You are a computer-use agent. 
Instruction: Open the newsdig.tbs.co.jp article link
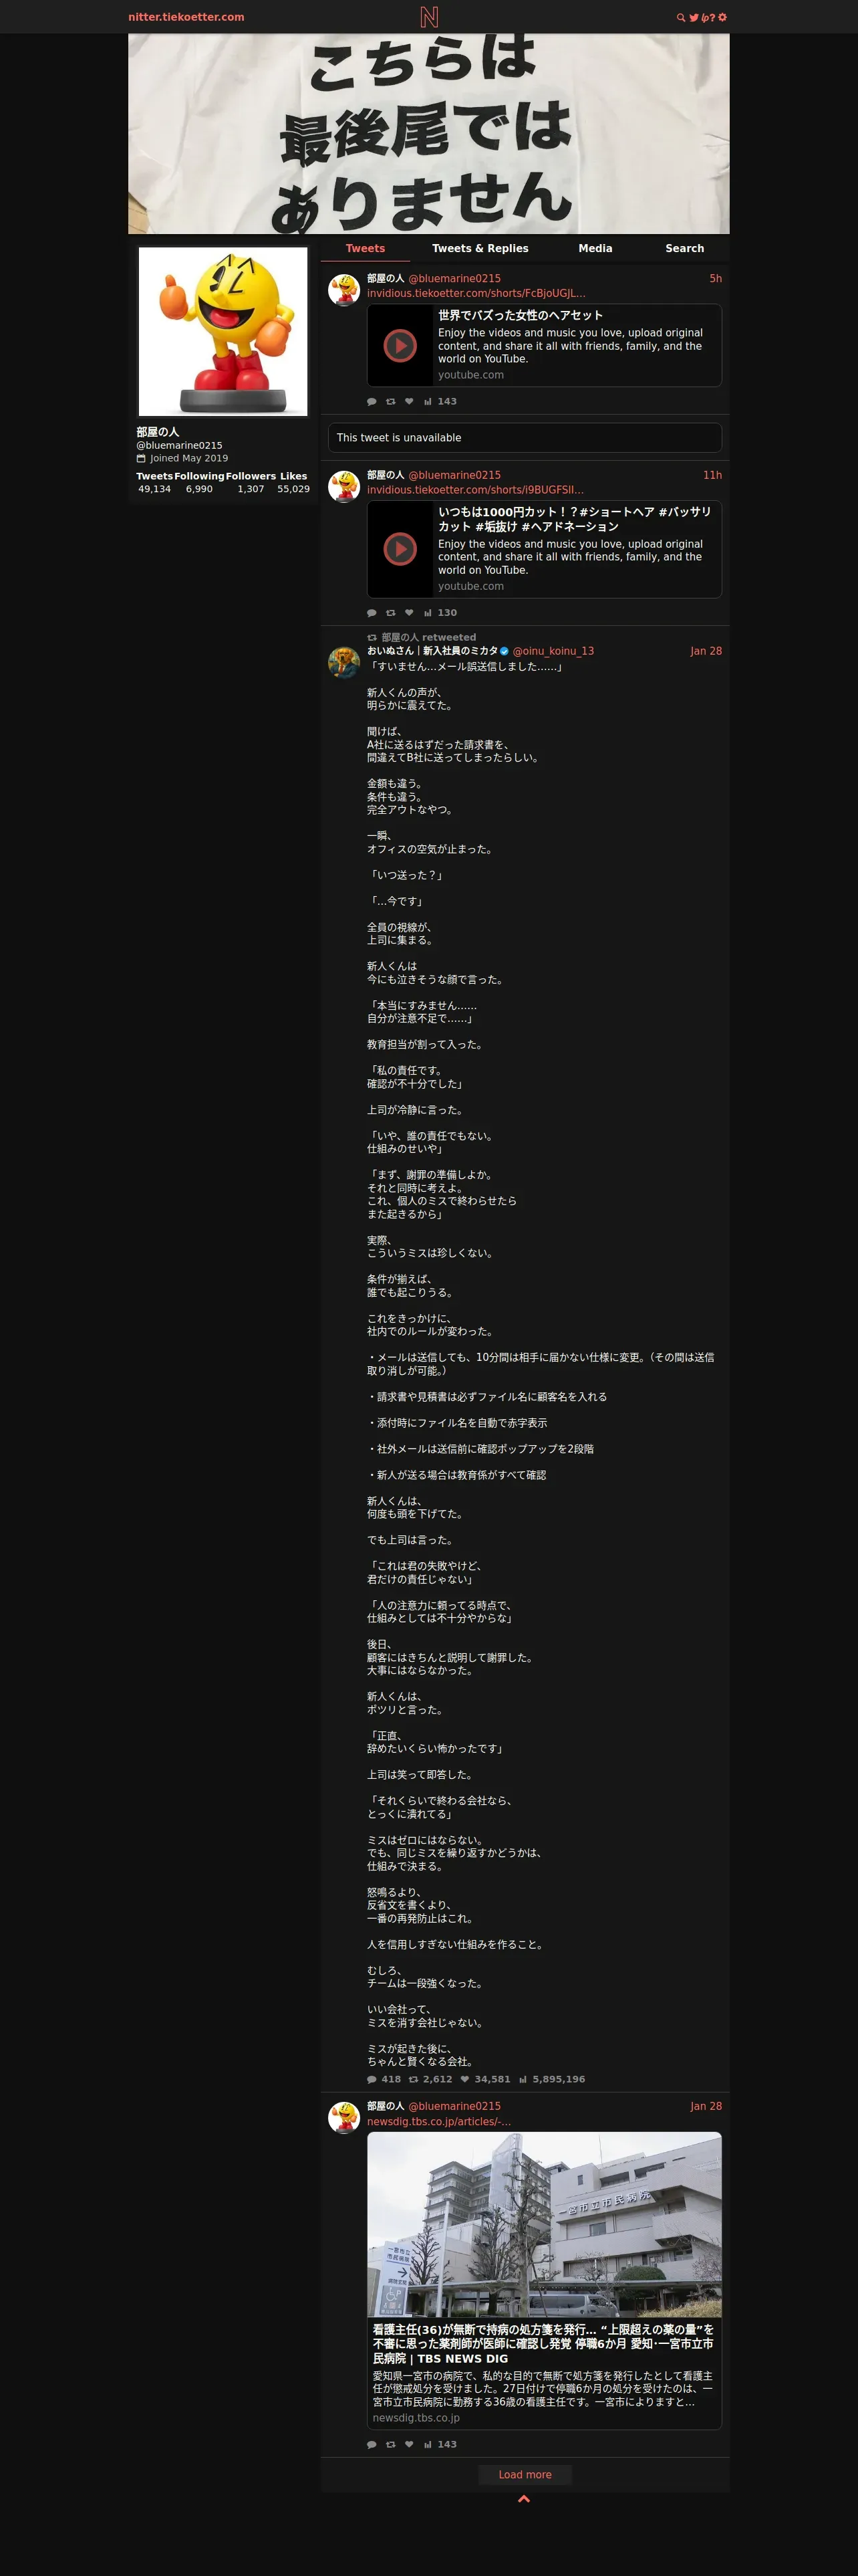coord(438,2122)
